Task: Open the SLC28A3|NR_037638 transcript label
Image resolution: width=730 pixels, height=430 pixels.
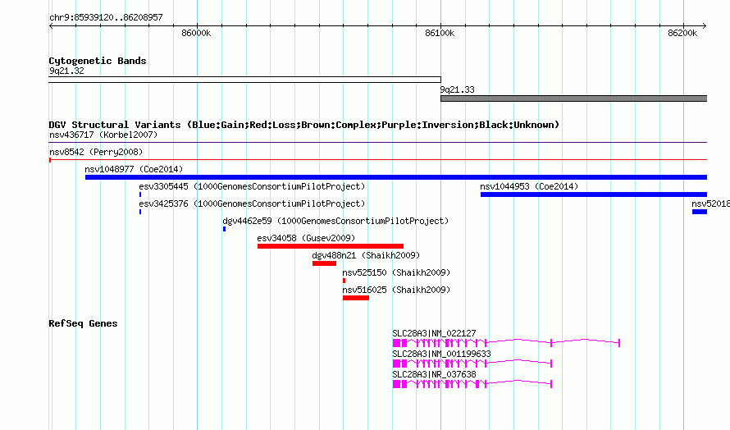Action: point(434,374)
